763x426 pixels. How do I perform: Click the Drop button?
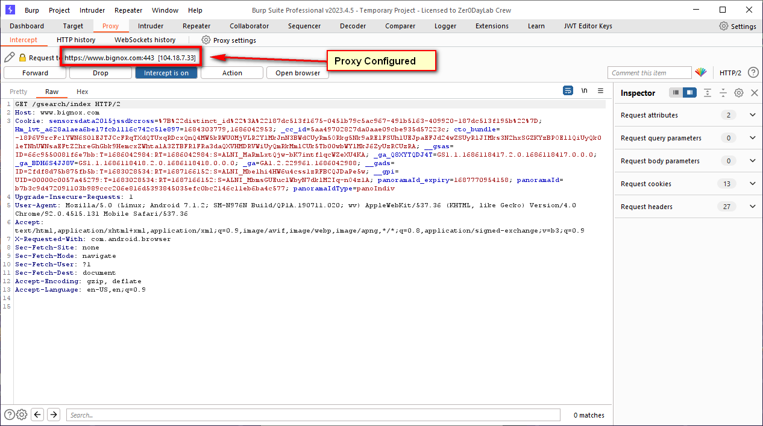(x=101, y=73)
